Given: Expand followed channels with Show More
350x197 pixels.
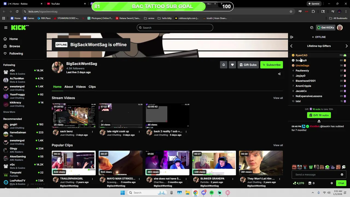Looking at the screenshot, I should coord(9,112).
